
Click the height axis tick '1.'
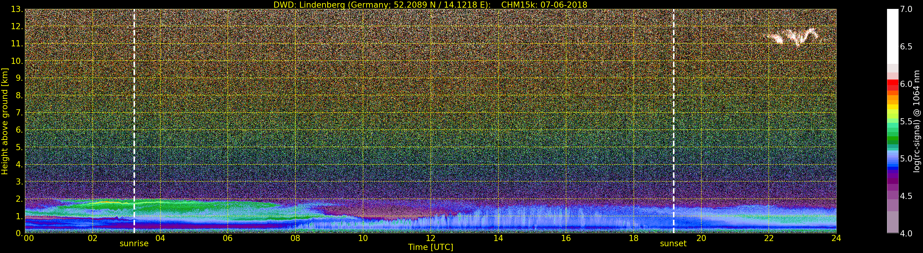click(19, 216)
